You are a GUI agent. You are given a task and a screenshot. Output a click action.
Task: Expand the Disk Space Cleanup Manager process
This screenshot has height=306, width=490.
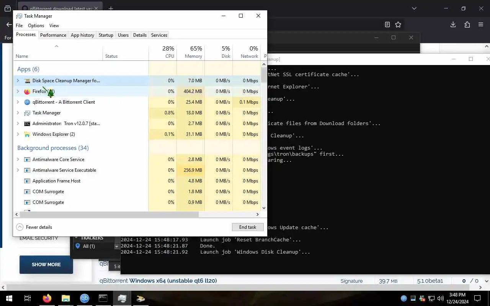point(18,81)
